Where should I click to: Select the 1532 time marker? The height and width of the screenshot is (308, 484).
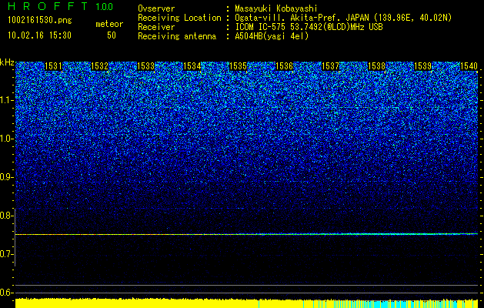point(100,66)
